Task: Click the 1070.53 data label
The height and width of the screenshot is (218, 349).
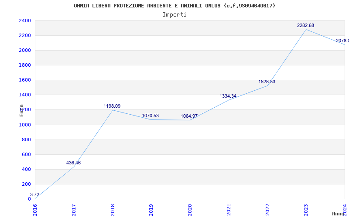Action: coord(151,116)
